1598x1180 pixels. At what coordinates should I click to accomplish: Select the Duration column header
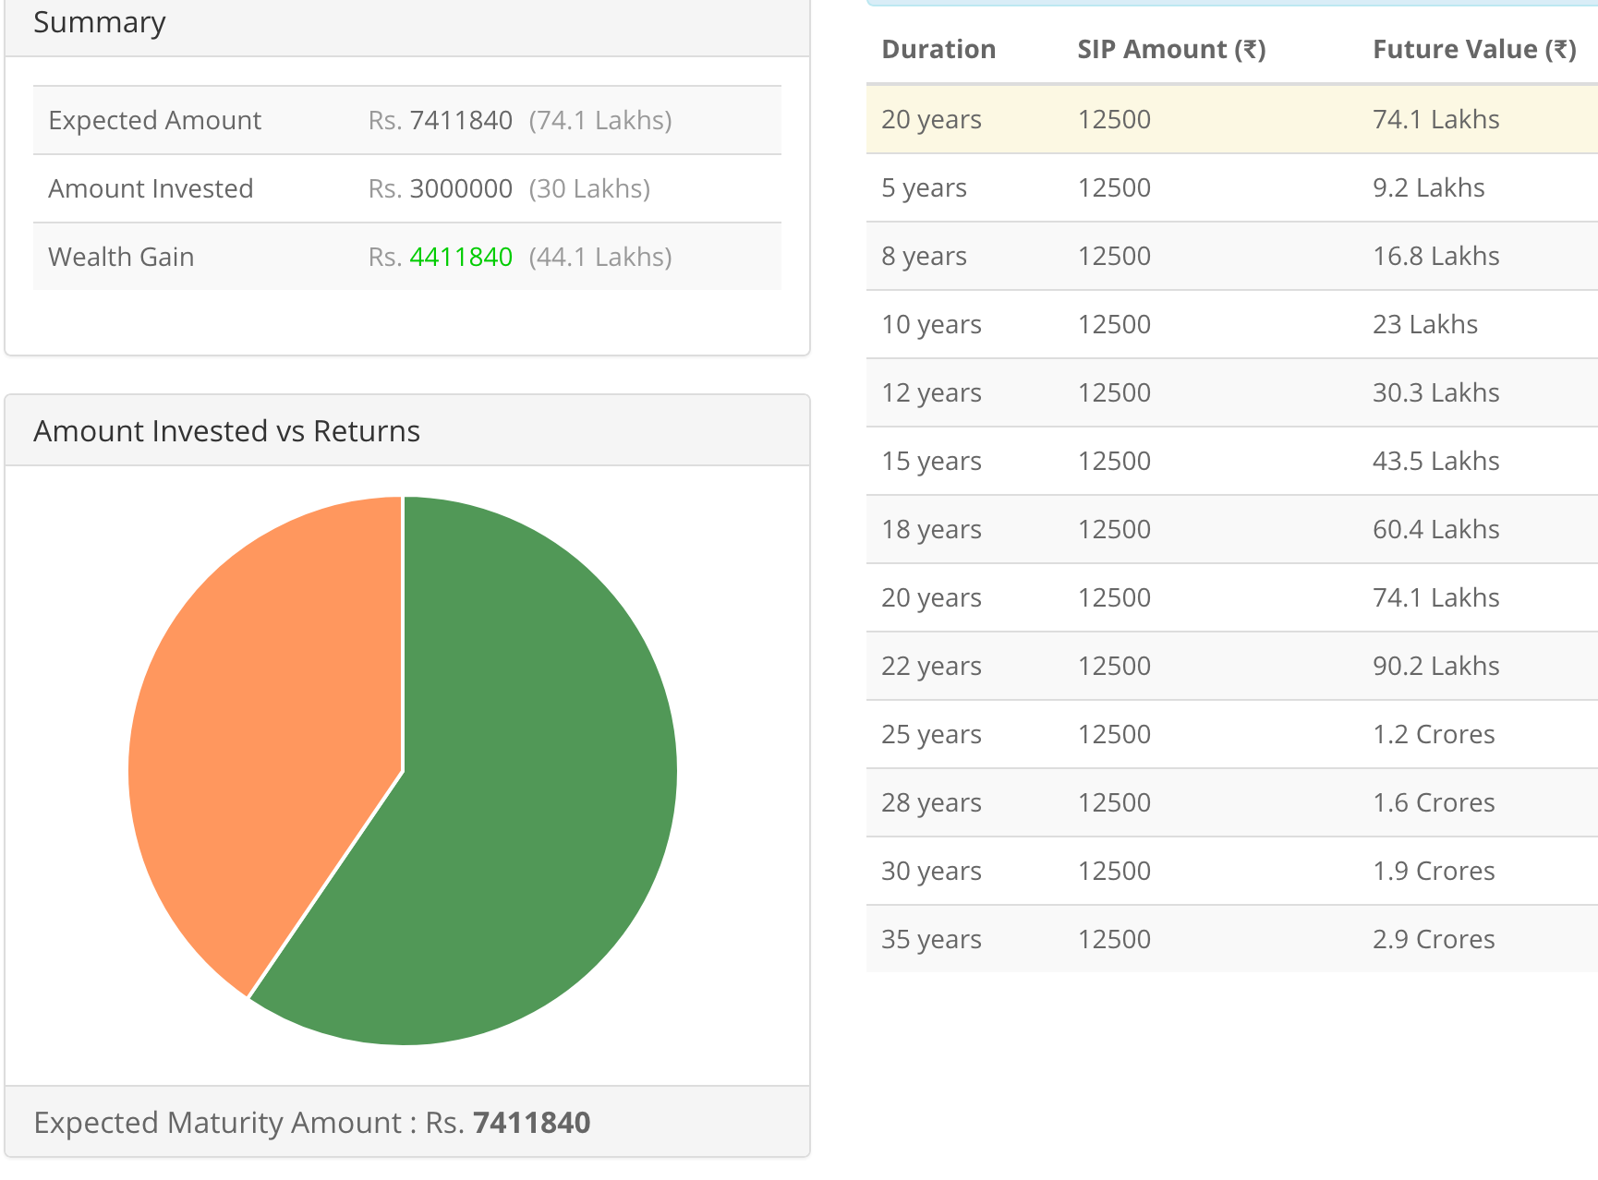coord(938,49)
